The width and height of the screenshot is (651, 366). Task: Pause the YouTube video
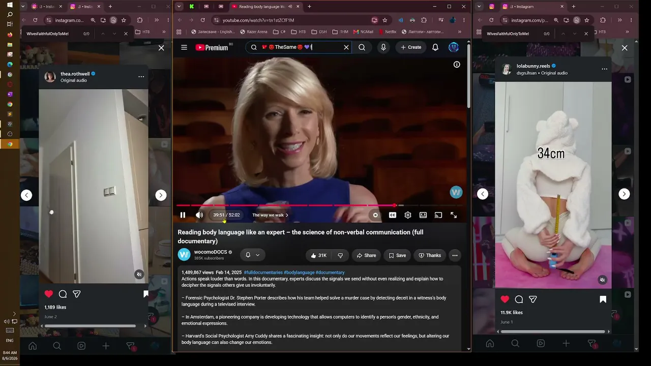click(183, 215)
